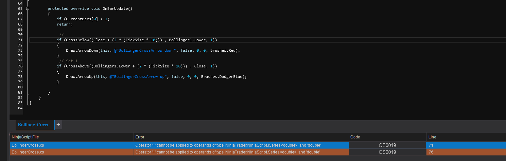This screenshot has height=161, width=506.
Task: Click gutter line number 84
Action: (20, 108)
